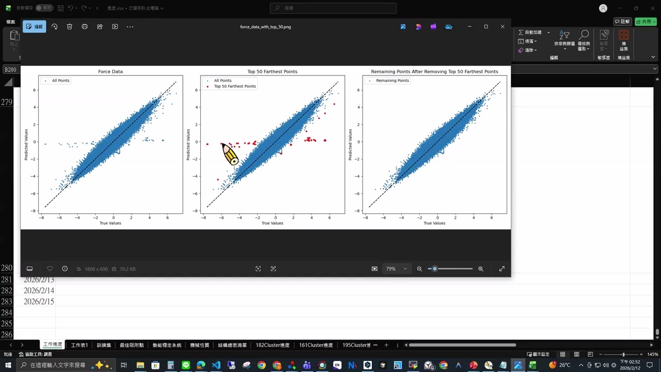Image resolution: width=661 pixels, height=372 pixels.
Task: Click the Excel Share (共用) button
Action: [646, 22]
